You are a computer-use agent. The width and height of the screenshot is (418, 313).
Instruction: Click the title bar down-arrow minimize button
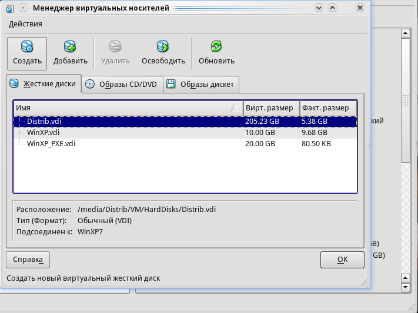[x=319, y=8]
